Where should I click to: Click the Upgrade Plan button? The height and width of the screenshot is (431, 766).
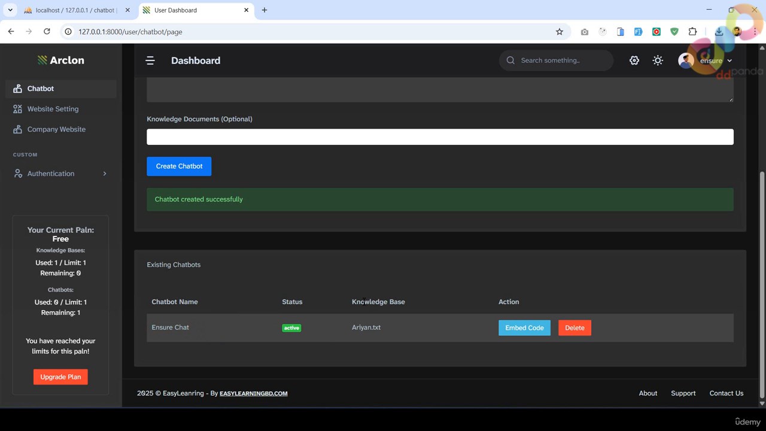pyautogui.click(x=60, y=377)
